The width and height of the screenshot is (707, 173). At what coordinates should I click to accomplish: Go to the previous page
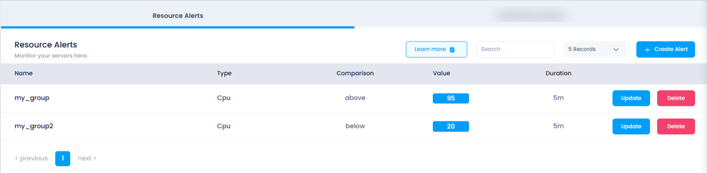click(31, 158)
